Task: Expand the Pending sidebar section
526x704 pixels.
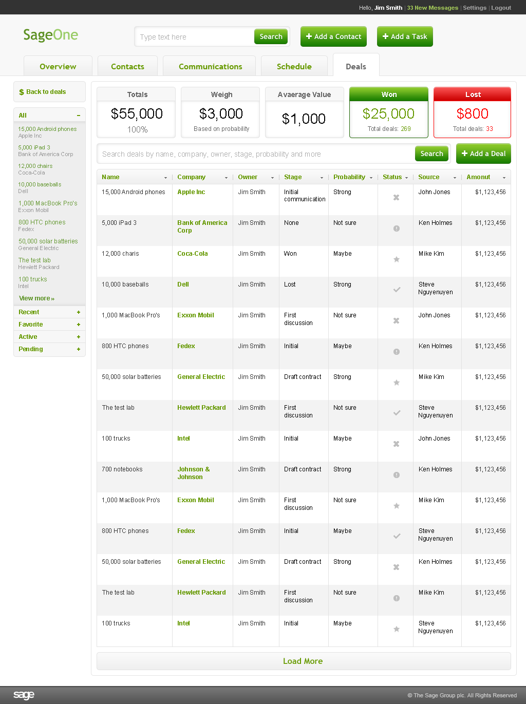Action: point(79,349)
